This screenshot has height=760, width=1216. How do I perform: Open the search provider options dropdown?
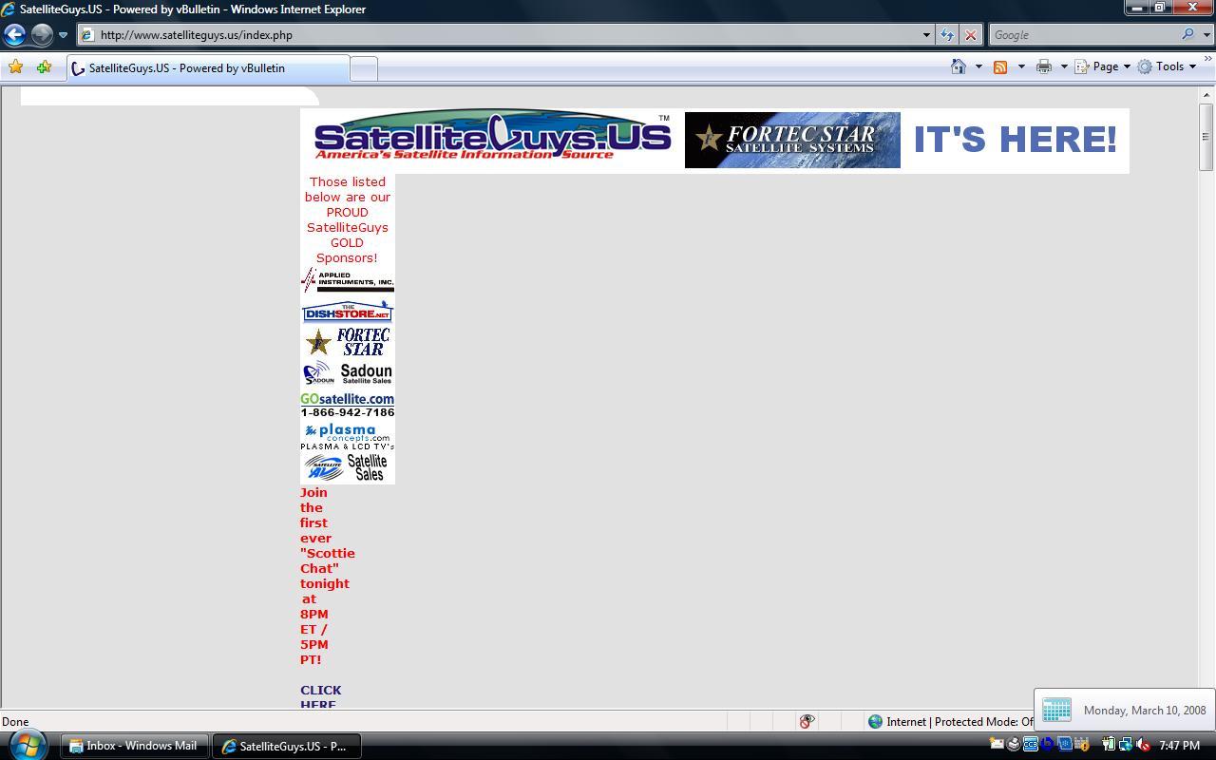coord(1206,35)
